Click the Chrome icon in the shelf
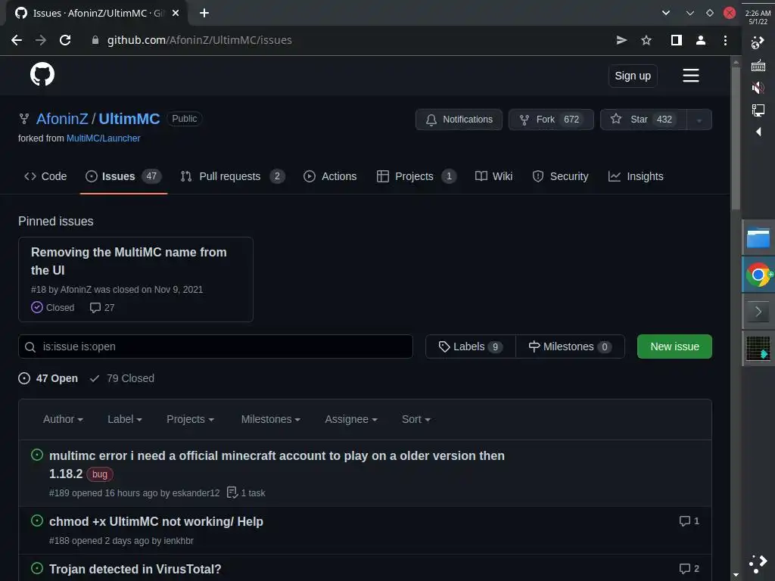Viewport: 775px width, 581px height. pyautogui.click(x=758, y=274)
